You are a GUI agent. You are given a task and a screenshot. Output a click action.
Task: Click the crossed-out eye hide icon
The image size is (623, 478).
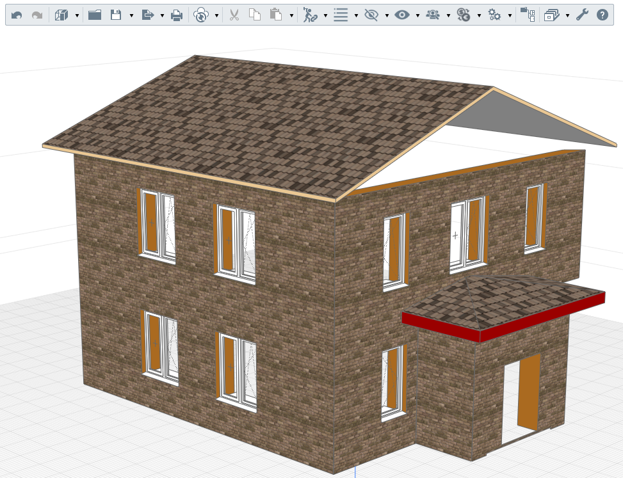371,15
